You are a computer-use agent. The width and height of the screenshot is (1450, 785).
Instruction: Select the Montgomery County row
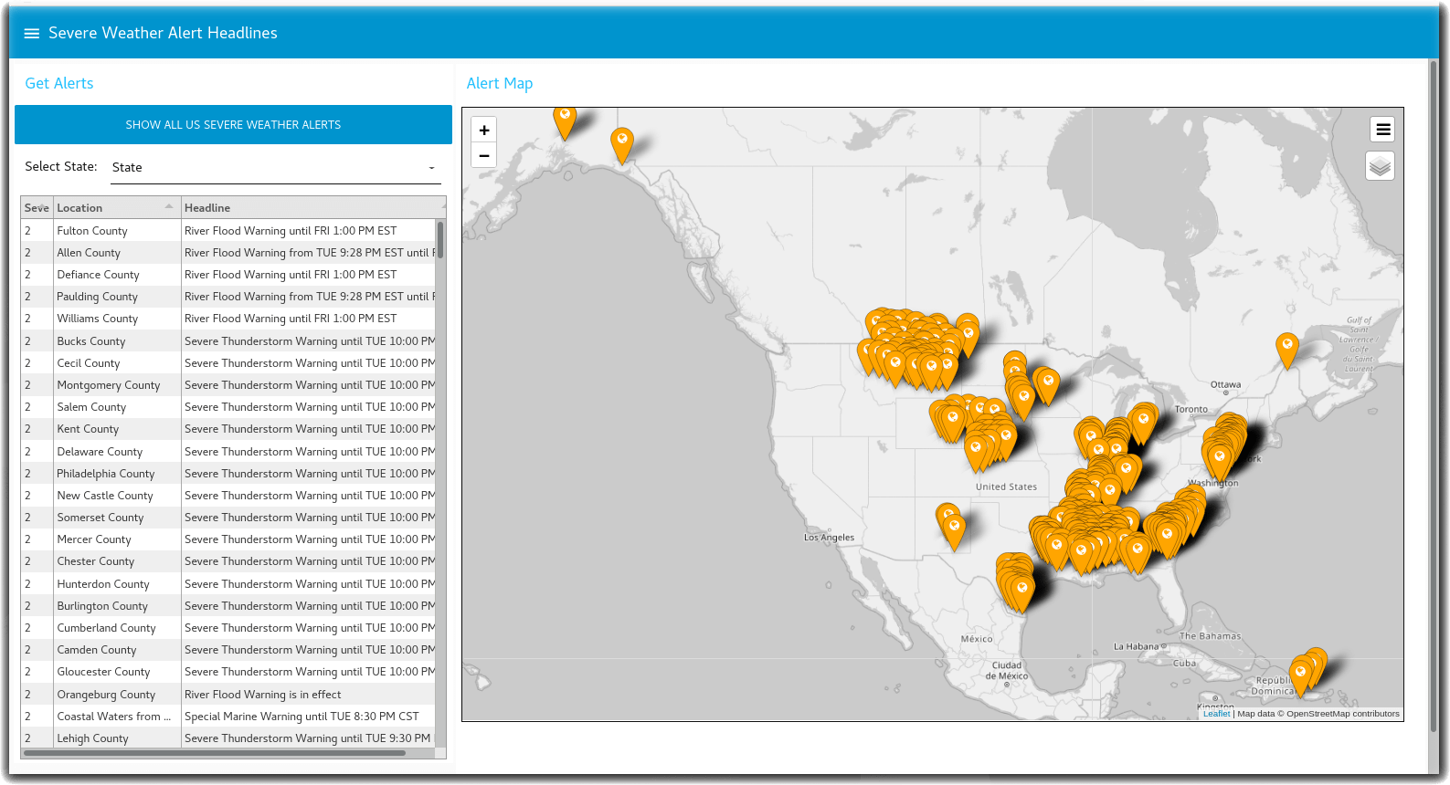coord(228,385)
